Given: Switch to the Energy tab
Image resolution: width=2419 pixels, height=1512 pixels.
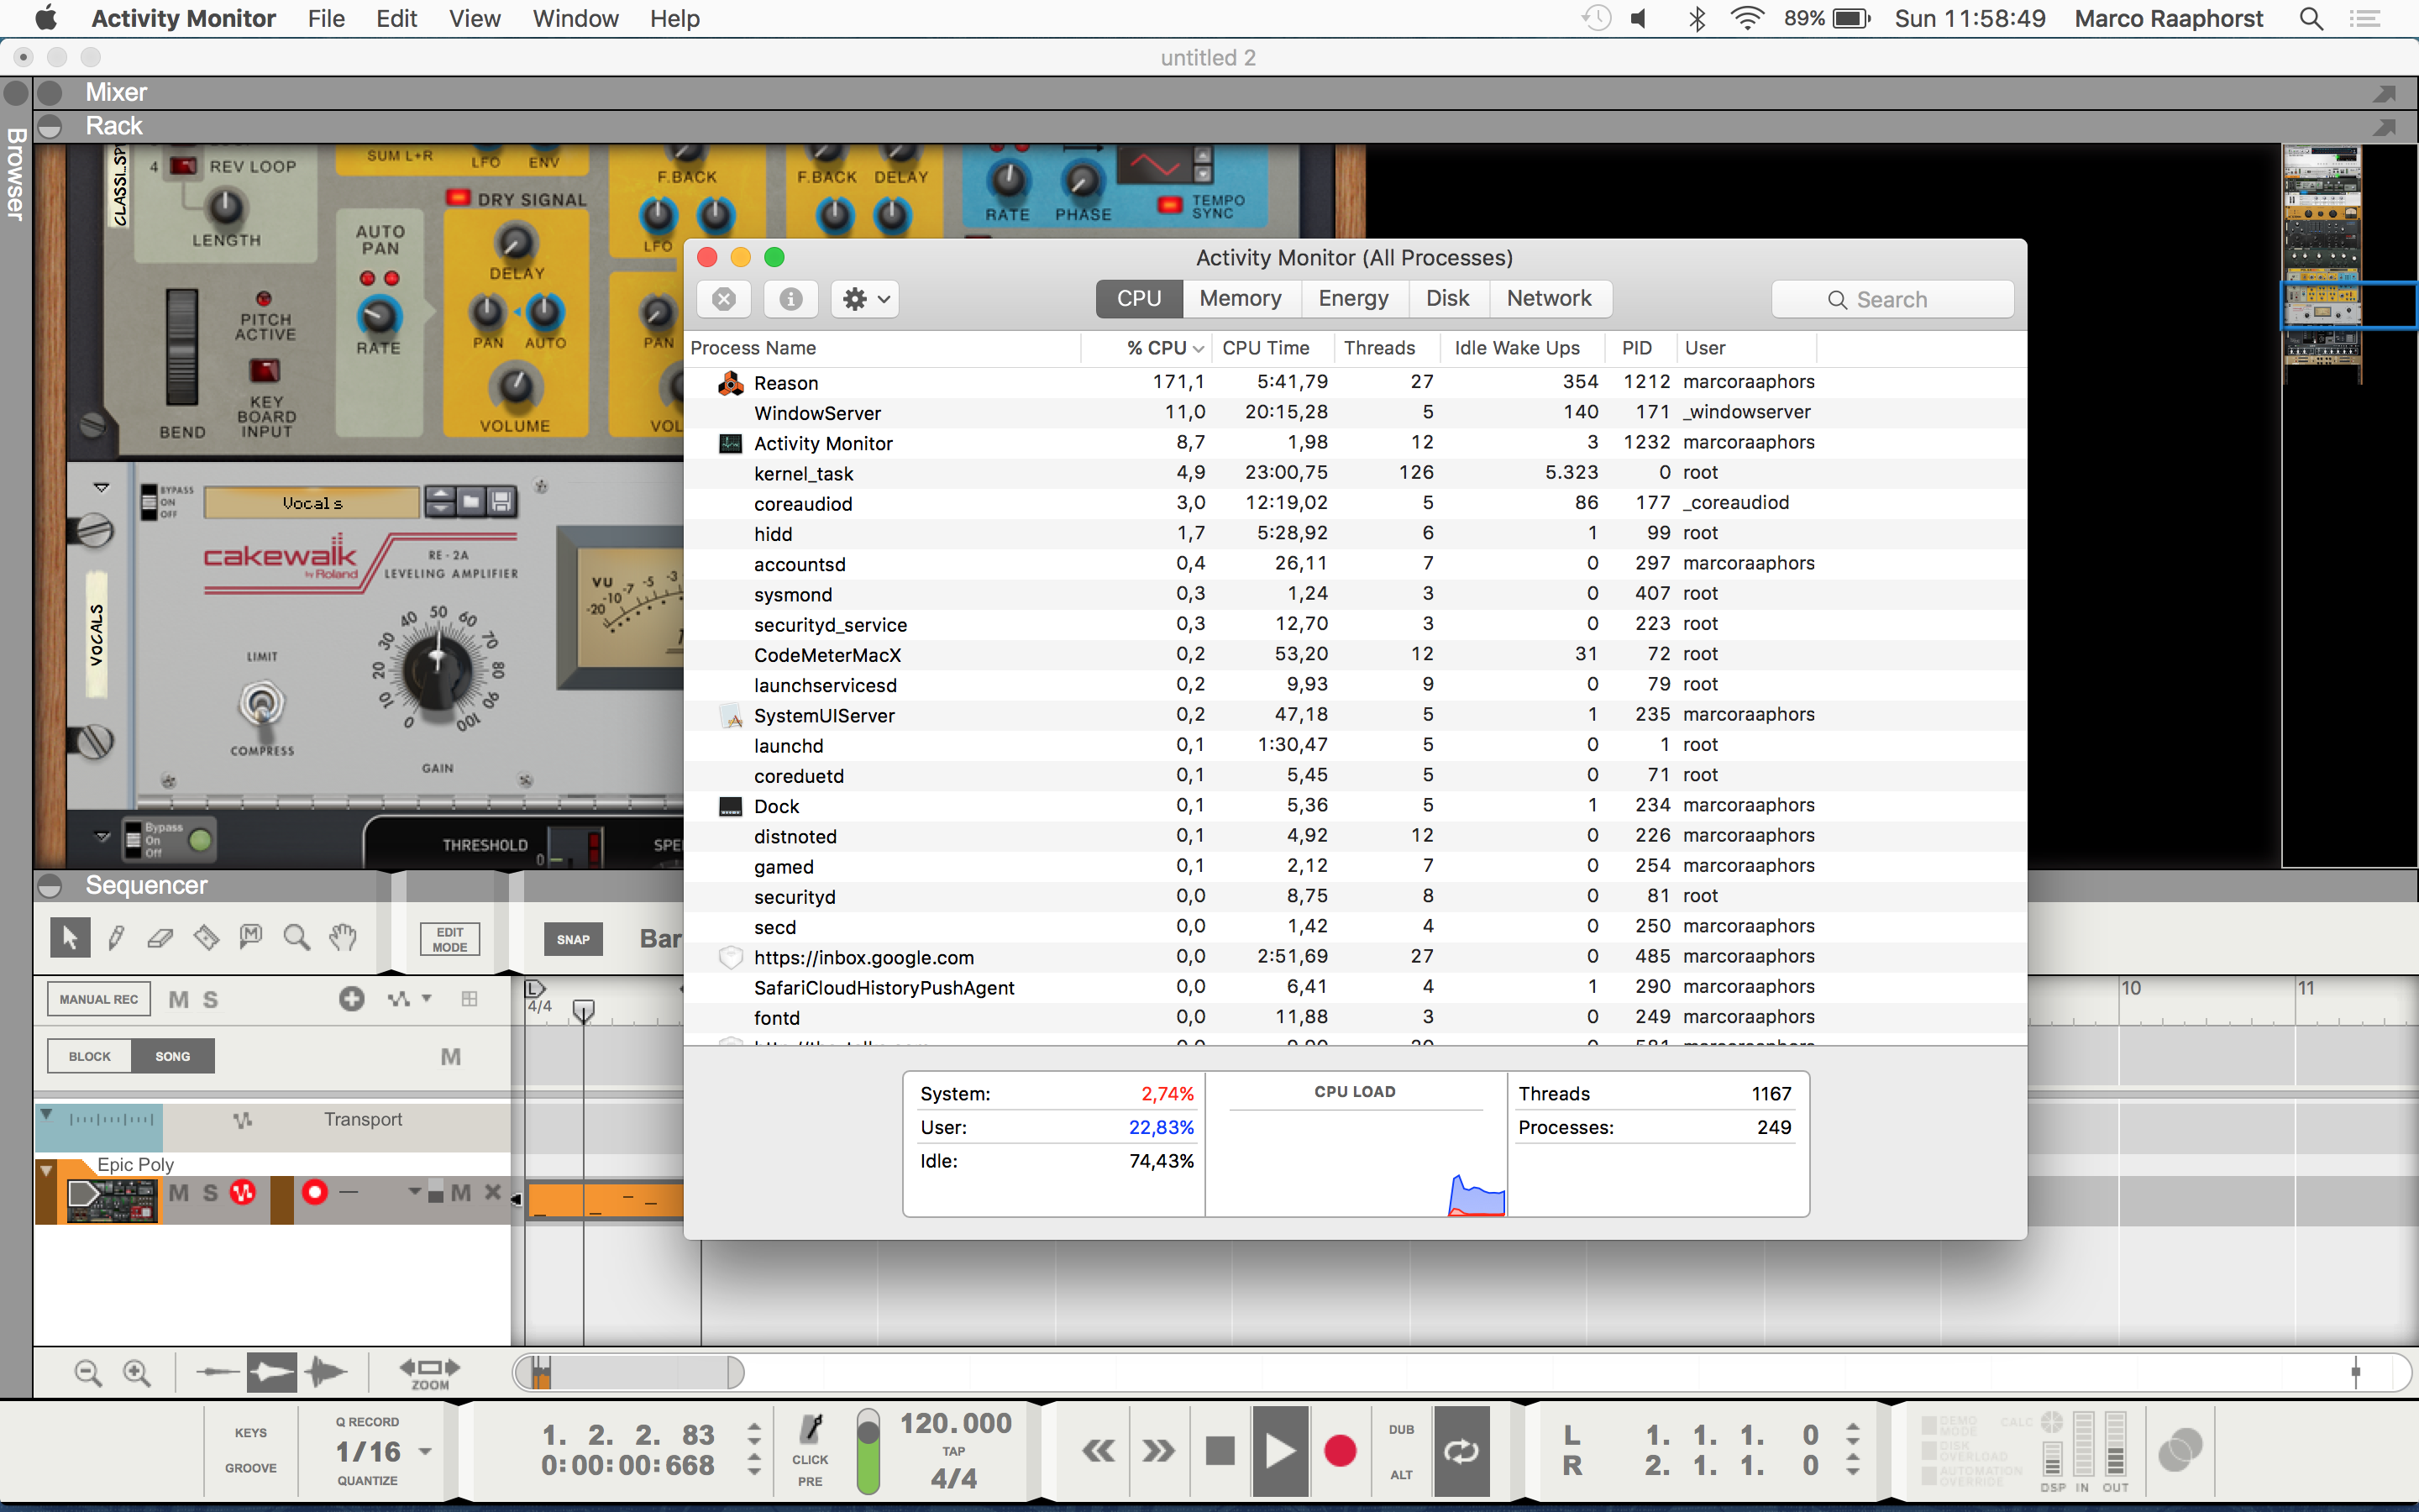Looking at the screenshot, I should [1353, 298].
